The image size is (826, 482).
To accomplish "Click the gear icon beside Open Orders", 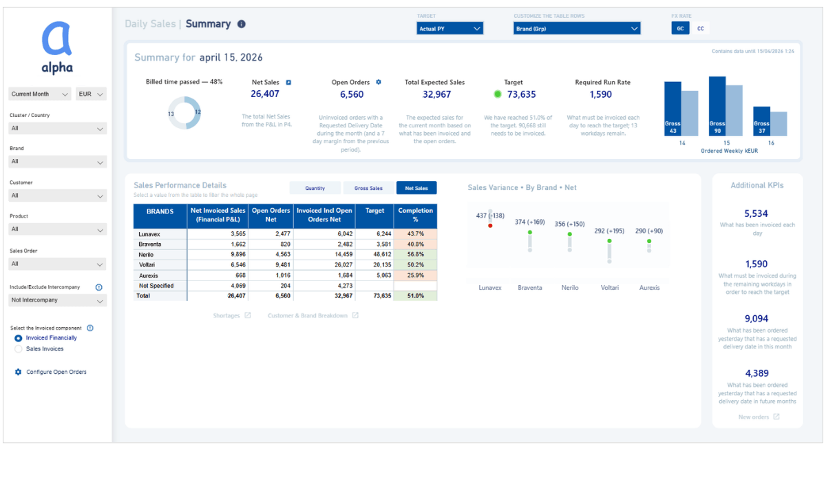I will pos(377,81).
